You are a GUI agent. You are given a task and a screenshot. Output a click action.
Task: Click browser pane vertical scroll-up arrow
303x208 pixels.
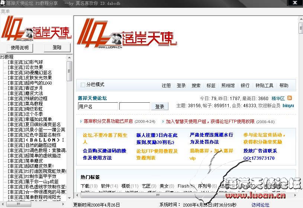pyautogui.click(x=301, y=19)
